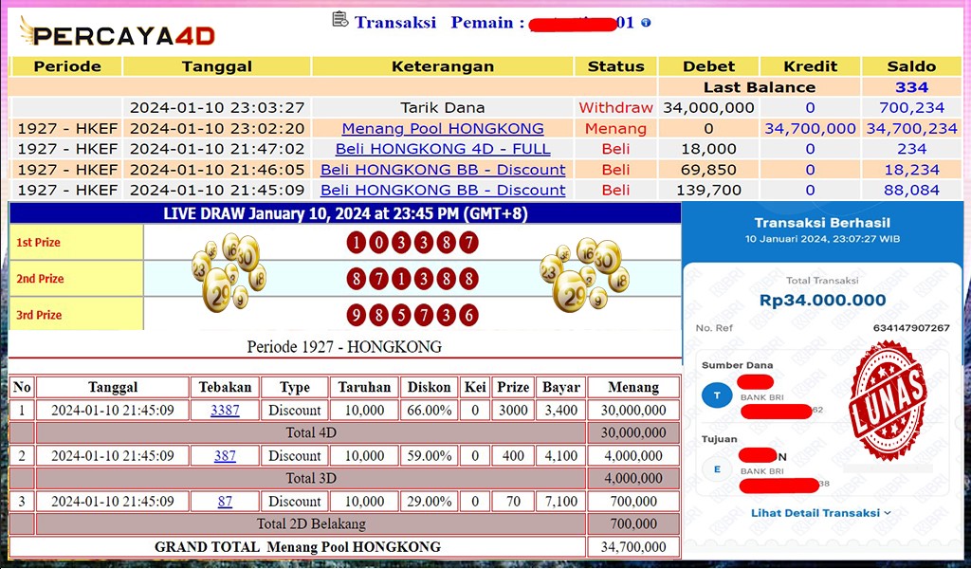Expand Lihat Detail Transaksi
This screenshot has height=569, width=971.
[x=821, y=513]
